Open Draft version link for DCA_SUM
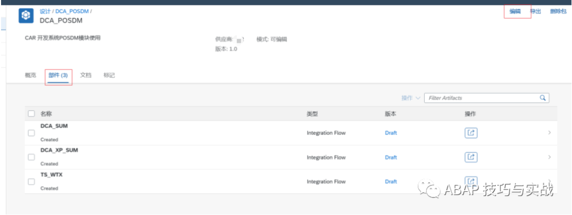 391,133
